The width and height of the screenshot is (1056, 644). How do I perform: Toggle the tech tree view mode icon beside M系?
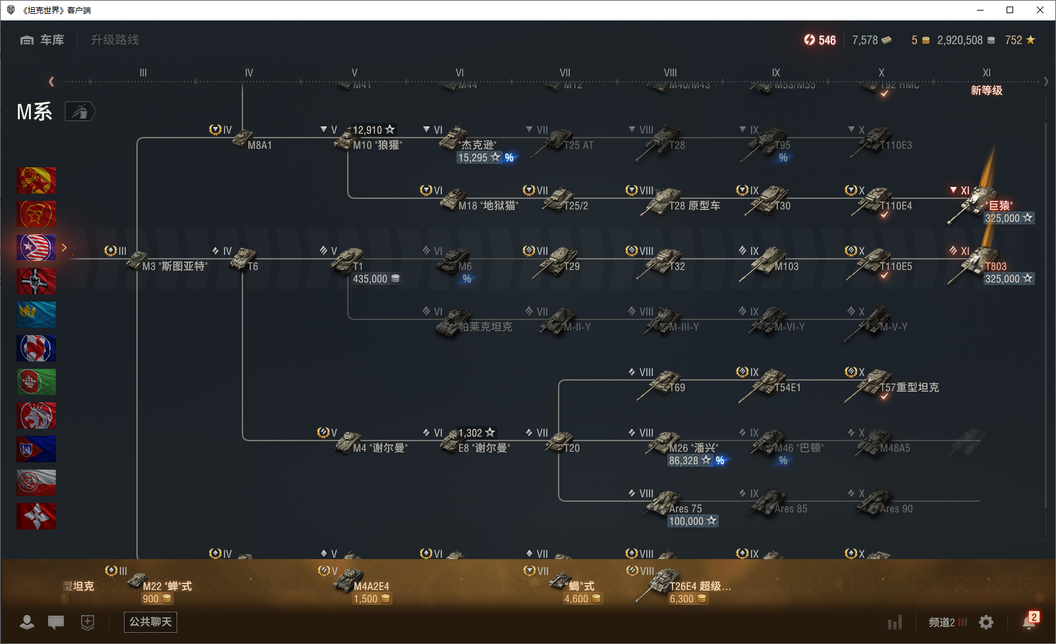80,112
